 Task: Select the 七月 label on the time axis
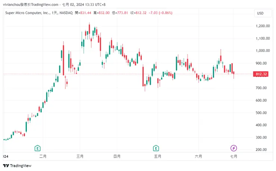(x=233, y=157)
